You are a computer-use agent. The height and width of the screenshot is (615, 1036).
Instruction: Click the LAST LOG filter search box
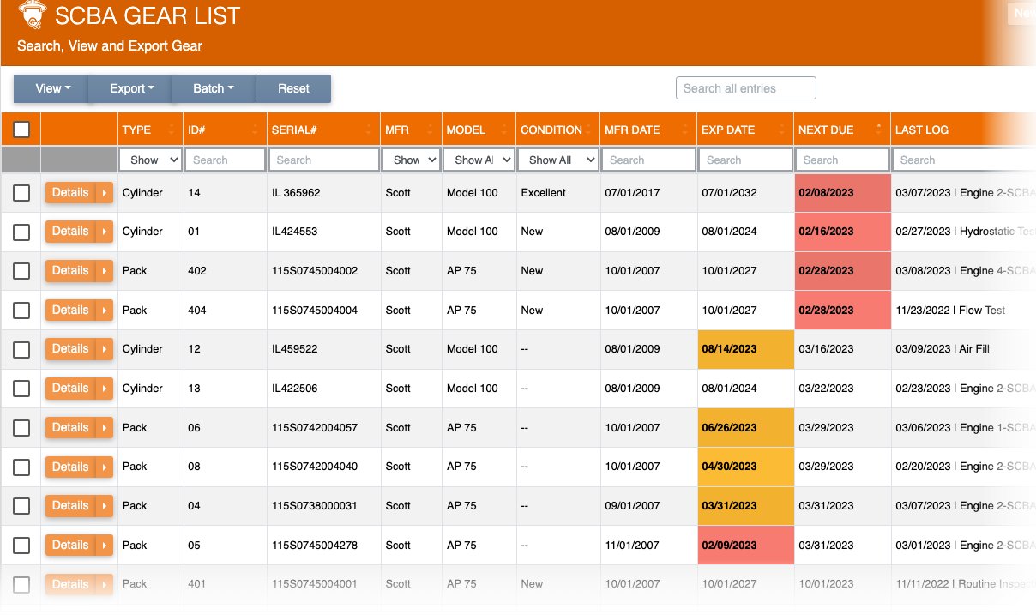click(964, 160)
